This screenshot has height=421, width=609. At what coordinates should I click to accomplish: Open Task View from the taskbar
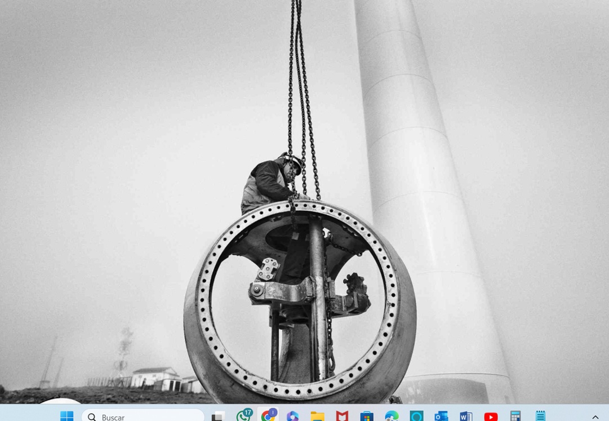coord(217,416)
